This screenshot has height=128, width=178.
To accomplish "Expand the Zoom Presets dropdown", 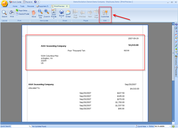I will (x=54, y=14).
